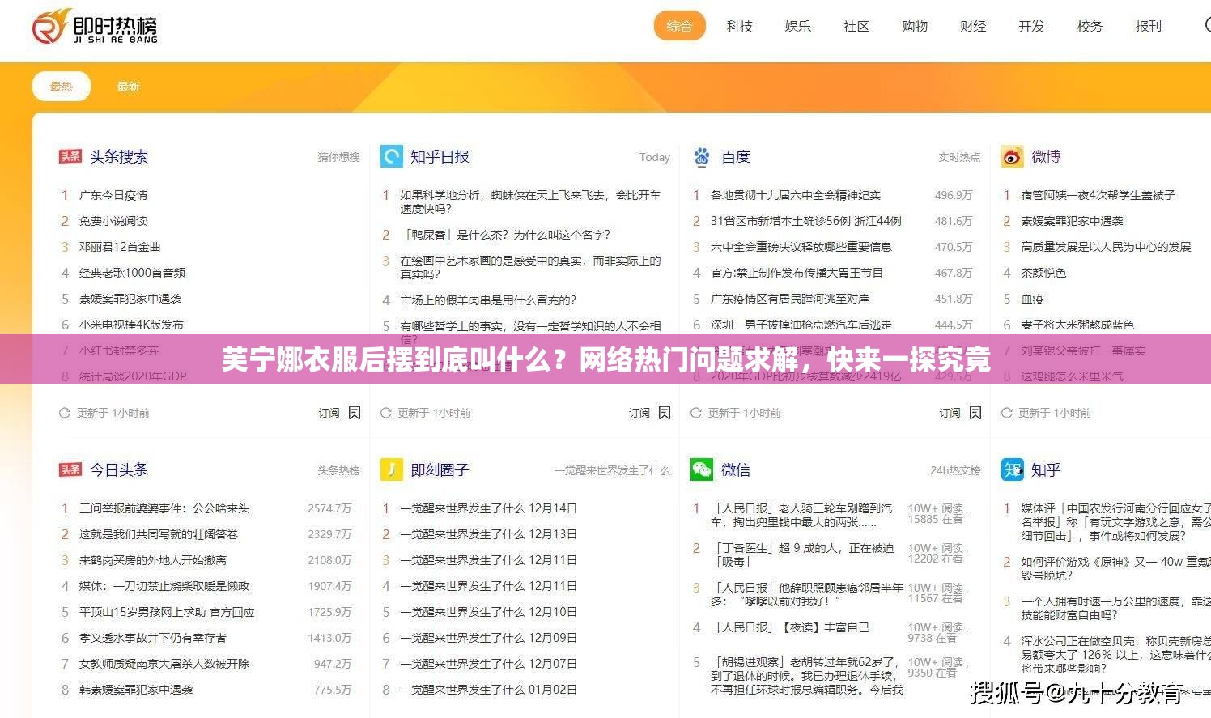This screenshot has height=718, width=1211.
Task: Refresh the 百度 card via update icon
Action: pyautogui.click(x=696, y=413)
